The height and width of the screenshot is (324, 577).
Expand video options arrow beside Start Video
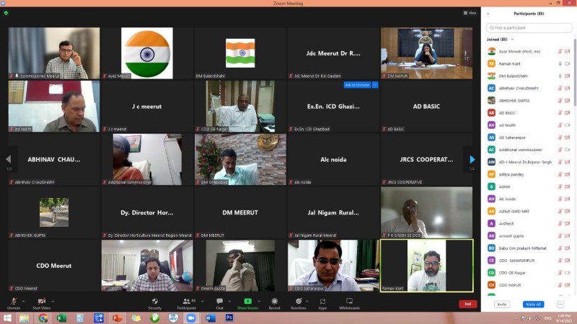click(x=53, y=298)
